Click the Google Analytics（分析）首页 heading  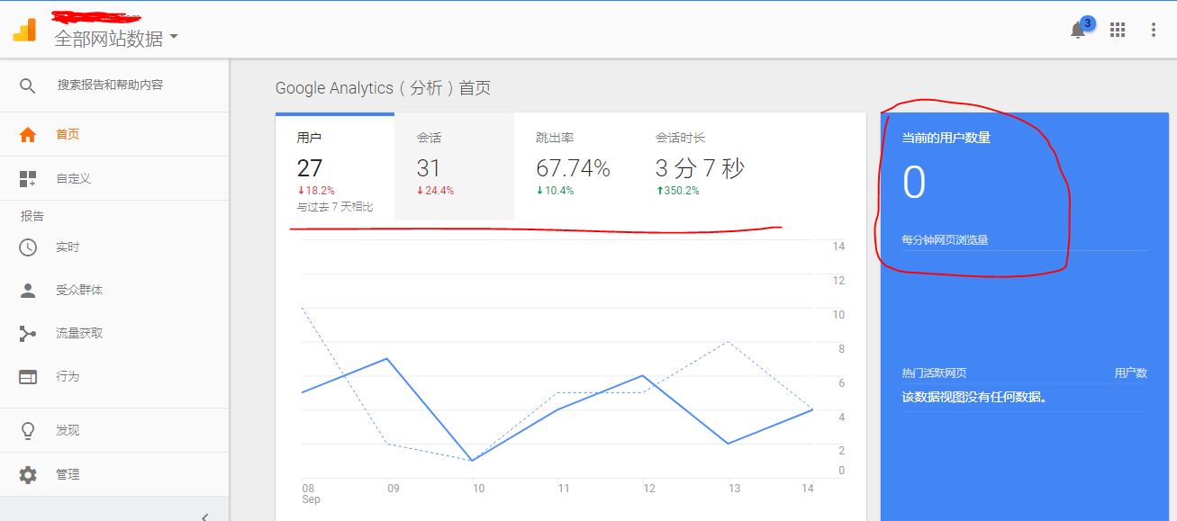coord(383,88)
